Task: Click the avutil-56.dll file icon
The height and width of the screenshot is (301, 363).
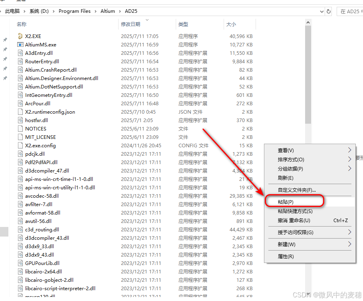Action: (x=20, y=221)
